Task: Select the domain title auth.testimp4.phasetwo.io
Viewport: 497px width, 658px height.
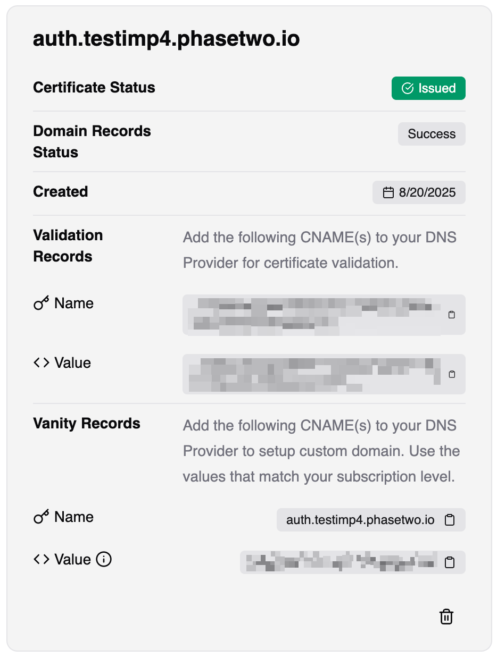Action: (x=167, y=38)
